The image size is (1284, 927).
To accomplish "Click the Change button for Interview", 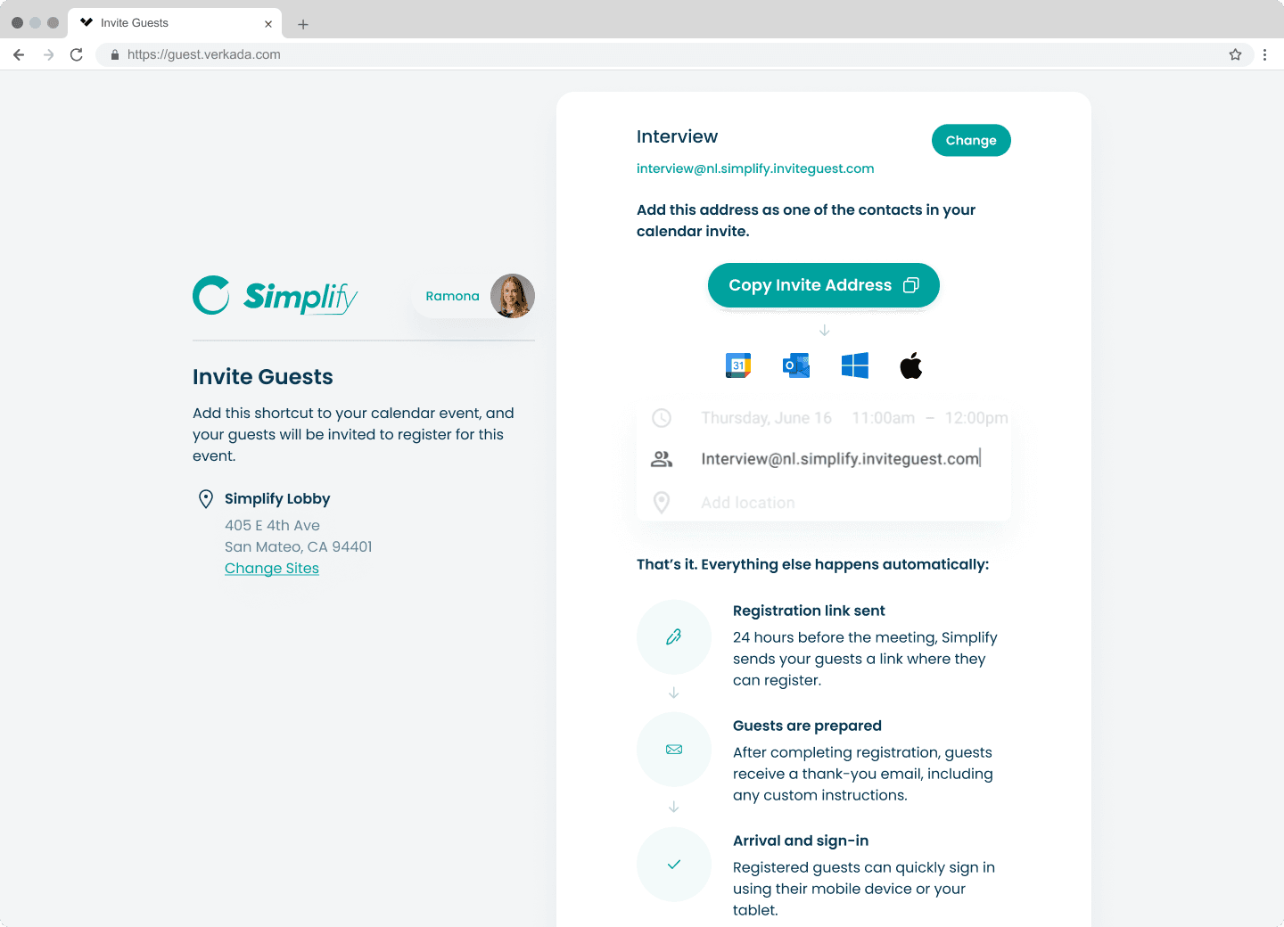I will pyautogui.click(x=970, y=140).
